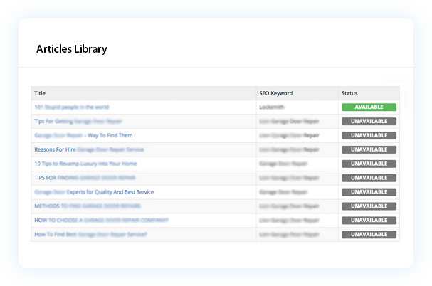Open the 'METHODS TO FIND' article link
Viewport: 432px width, 286px height.
click(x=88, y=206)
